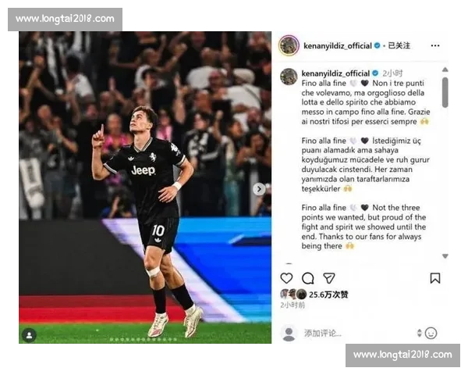The image size is (468, 375).
Task: Open the three-dot more options menu
Action: coord(435,45)
